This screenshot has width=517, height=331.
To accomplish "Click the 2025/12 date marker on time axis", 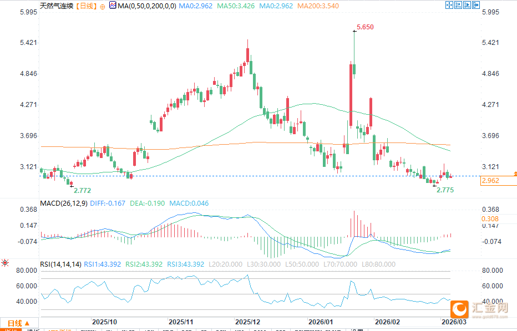I will 247,322.
